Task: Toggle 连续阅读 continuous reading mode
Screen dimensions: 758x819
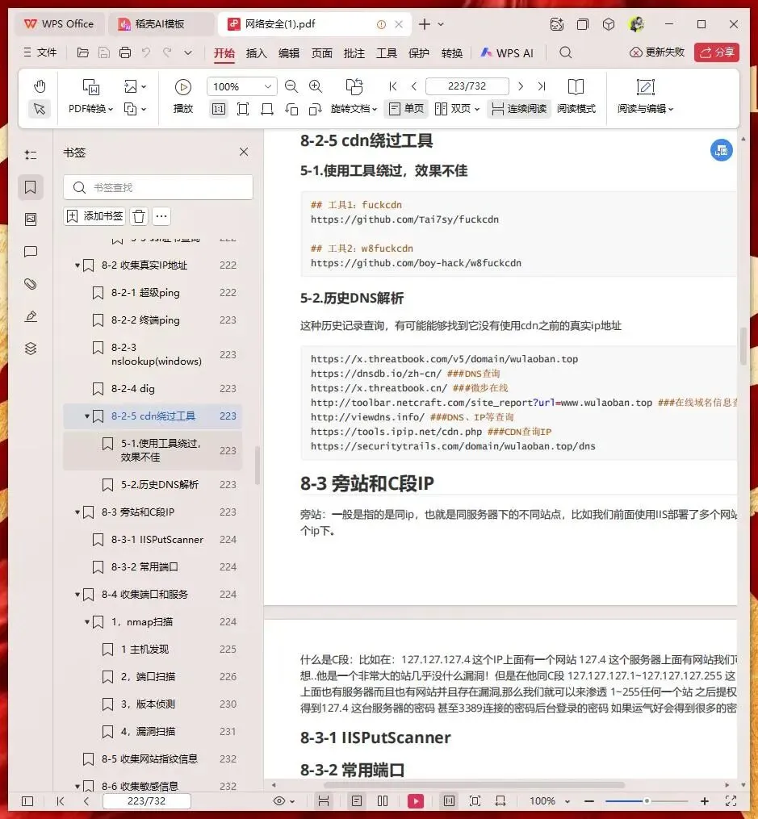Action: pos(519,109)
